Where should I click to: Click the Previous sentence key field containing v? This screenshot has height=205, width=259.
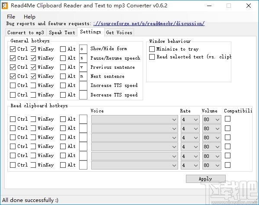(83, 67)
